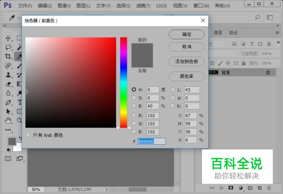Image resolution: width=283 pixels, height=194 pixels.
Task: Select the Crop tool
Action: point(8,56)
